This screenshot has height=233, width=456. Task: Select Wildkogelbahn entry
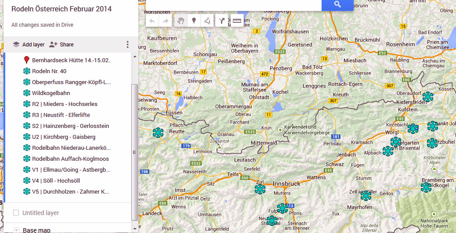click(51, 93)
